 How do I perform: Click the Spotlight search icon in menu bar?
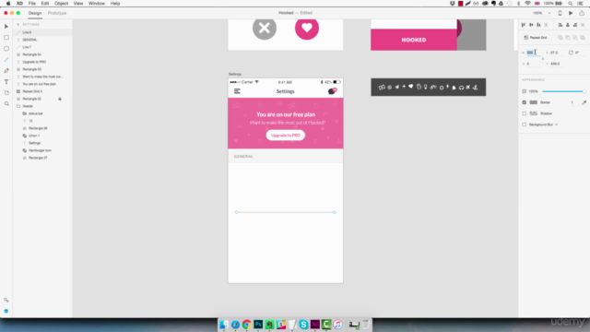[x=571, y=4]
